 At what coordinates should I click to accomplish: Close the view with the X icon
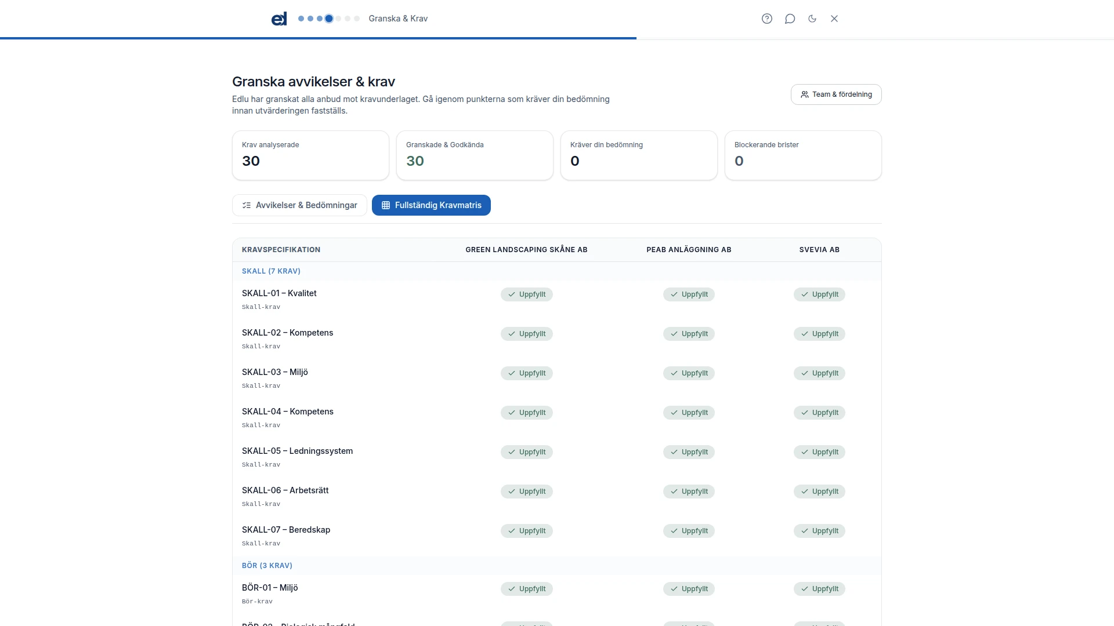[834, 19]
